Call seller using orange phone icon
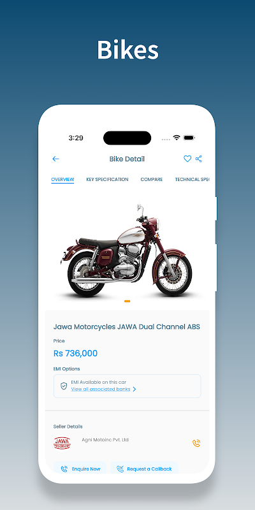This screenshot has width=255, height=510. point(196,443)
